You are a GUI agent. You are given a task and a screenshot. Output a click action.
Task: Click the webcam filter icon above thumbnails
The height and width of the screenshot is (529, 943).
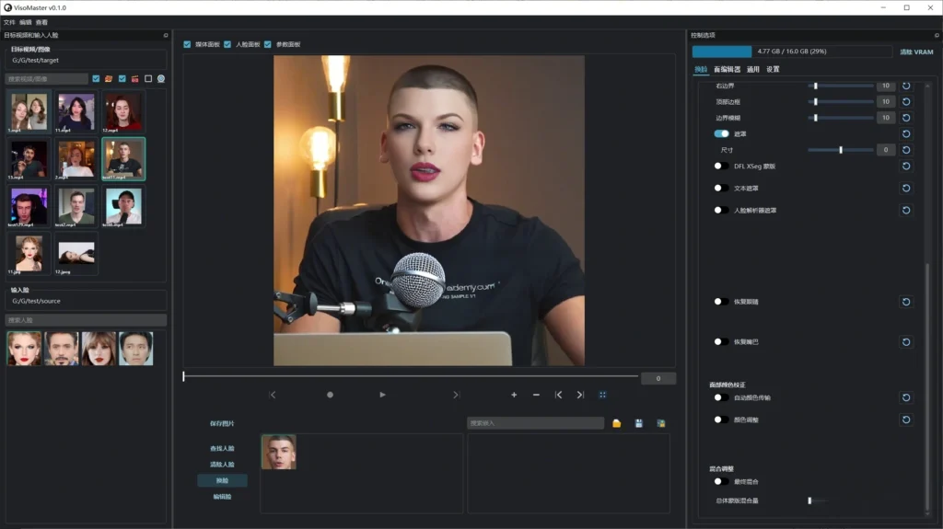click(161, 79)
